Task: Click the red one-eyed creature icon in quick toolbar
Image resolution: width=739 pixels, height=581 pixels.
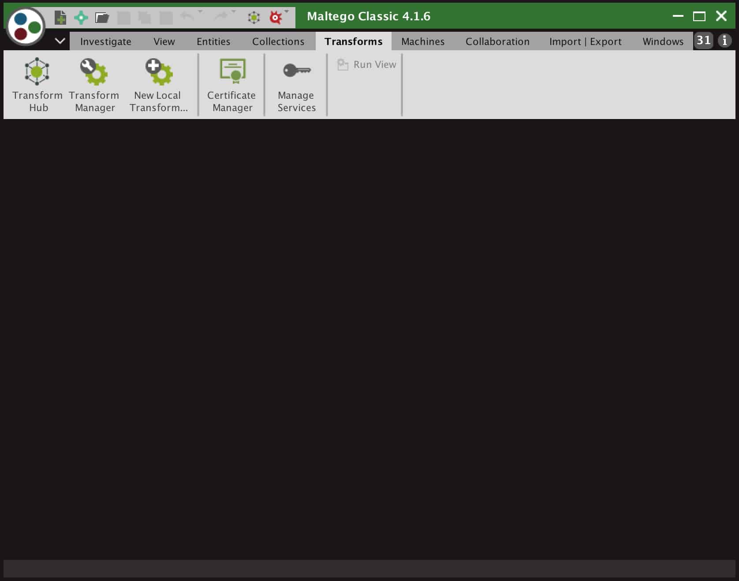Action: pyautogui.click(x=276, y=18)
